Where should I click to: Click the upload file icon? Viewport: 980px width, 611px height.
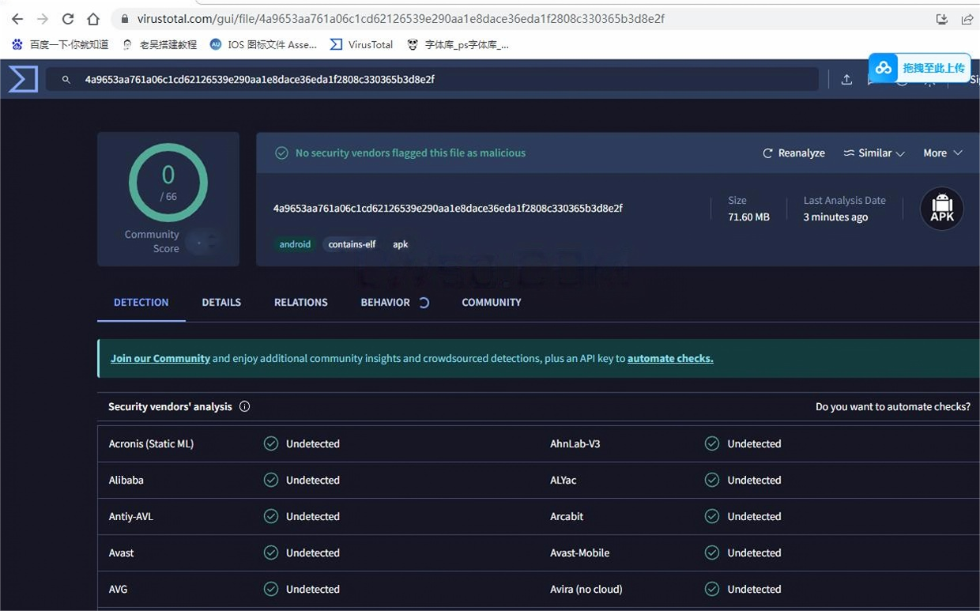coord(846,80)
